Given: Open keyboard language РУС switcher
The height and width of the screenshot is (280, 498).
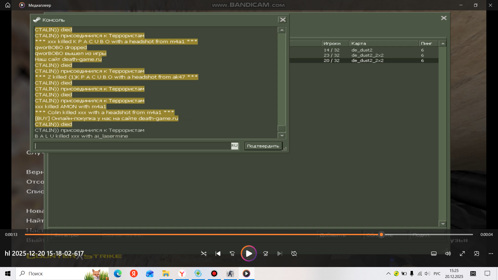Looking at the screenshot, I should point(437,274).
